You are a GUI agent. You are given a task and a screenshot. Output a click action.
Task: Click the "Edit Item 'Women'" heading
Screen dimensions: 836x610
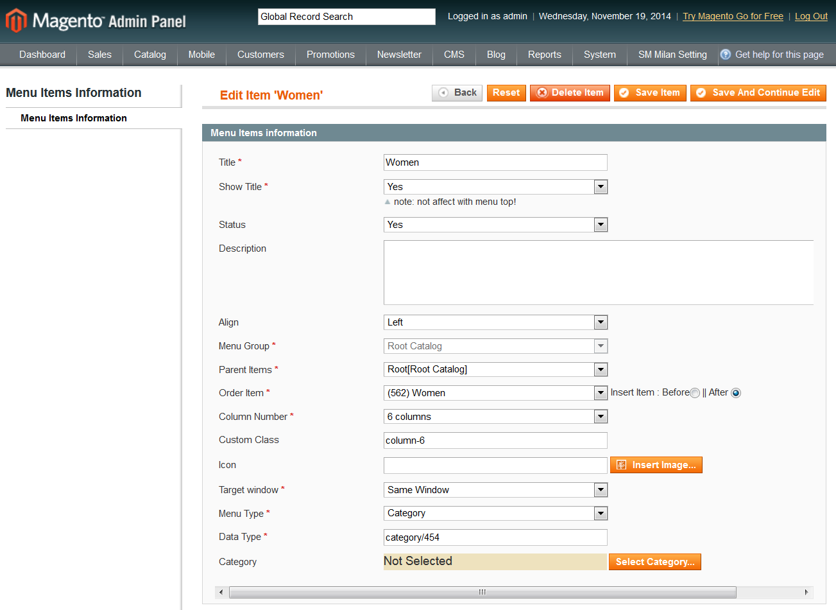pyautogui.click(x=271, y=95)
